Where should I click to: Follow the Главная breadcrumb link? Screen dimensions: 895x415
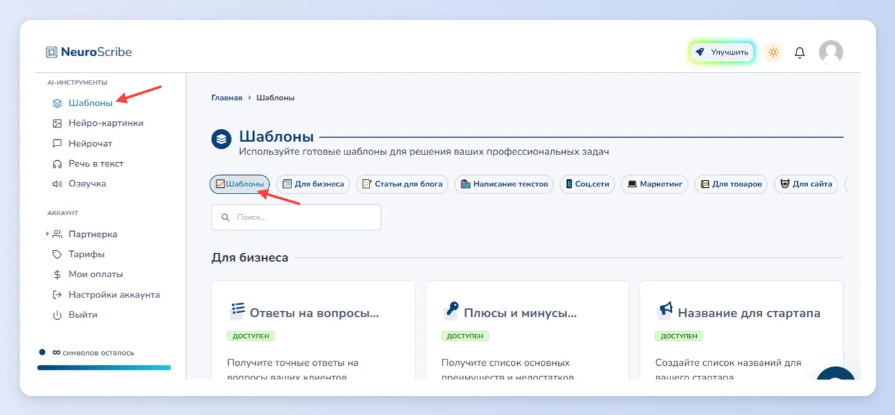point(227,98)
